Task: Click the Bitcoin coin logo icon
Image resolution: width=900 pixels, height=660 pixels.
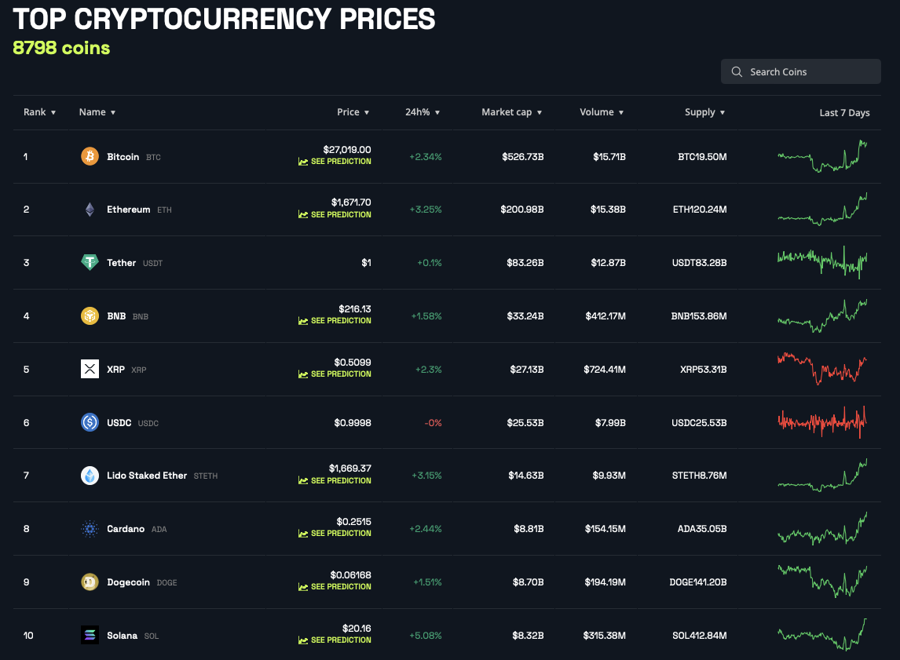Action: point(90,156)
